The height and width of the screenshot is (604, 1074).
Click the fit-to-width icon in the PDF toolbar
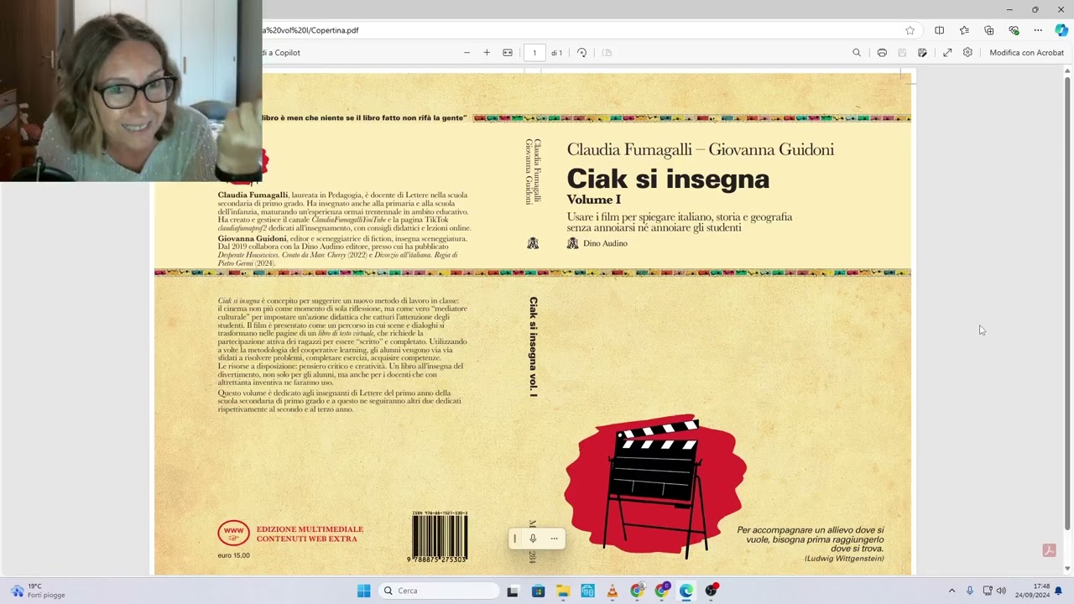click(508, 53)
